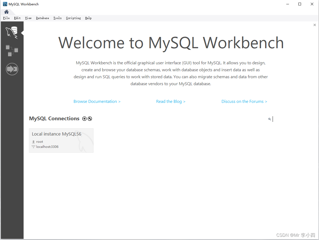This screenshot has height=240, width=319.
Task: Click the localhost:3306 host text
Action: click(x=47, y=147)
